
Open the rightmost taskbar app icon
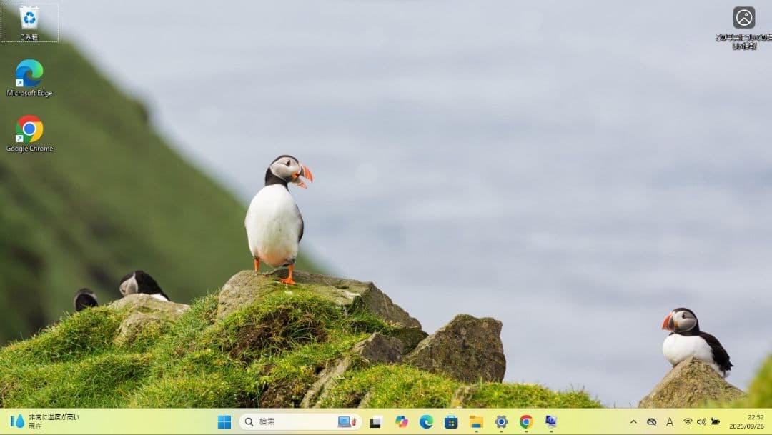550,421
